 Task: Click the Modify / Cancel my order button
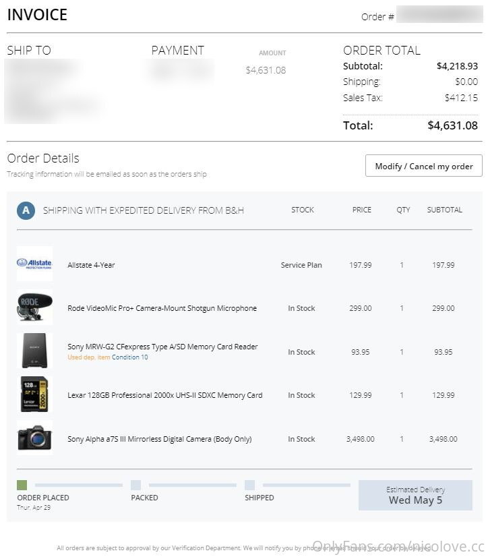point(423,166)
